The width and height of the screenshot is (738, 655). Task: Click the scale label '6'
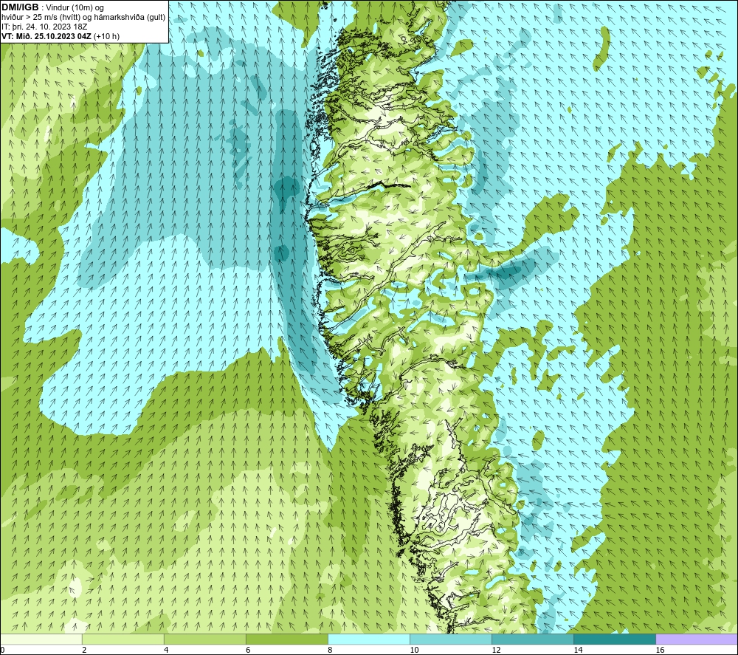coord(248,650)
